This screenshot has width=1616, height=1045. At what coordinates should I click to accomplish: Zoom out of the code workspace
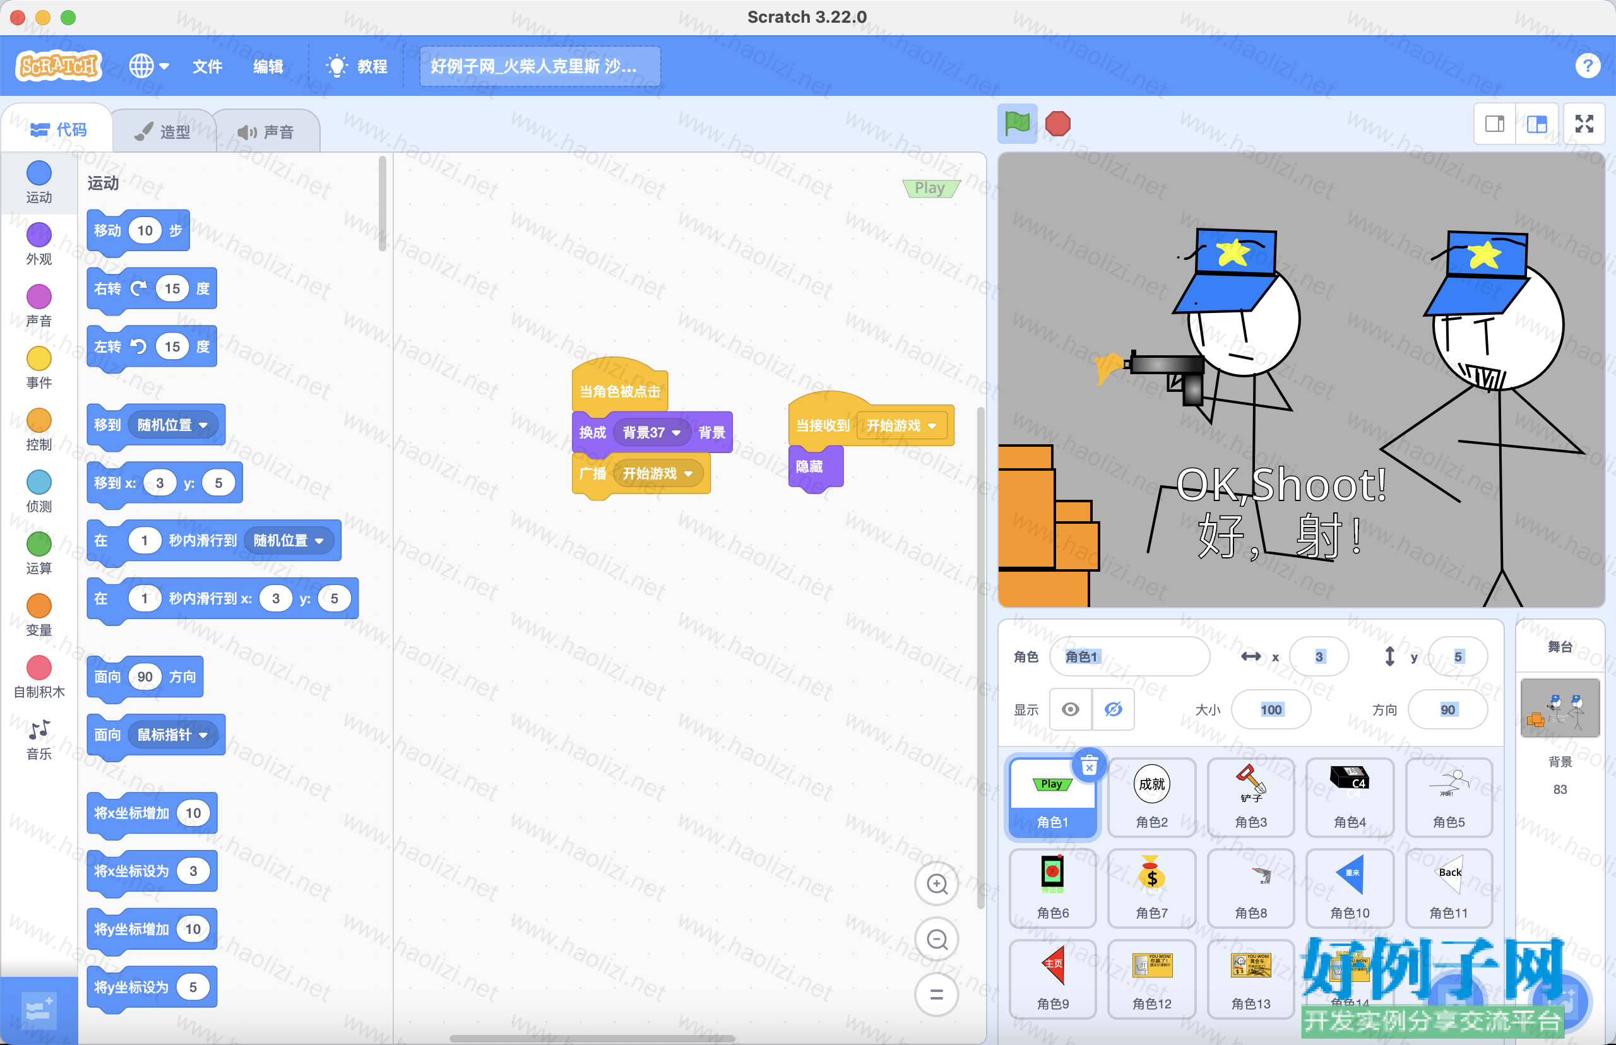(937, 940)
